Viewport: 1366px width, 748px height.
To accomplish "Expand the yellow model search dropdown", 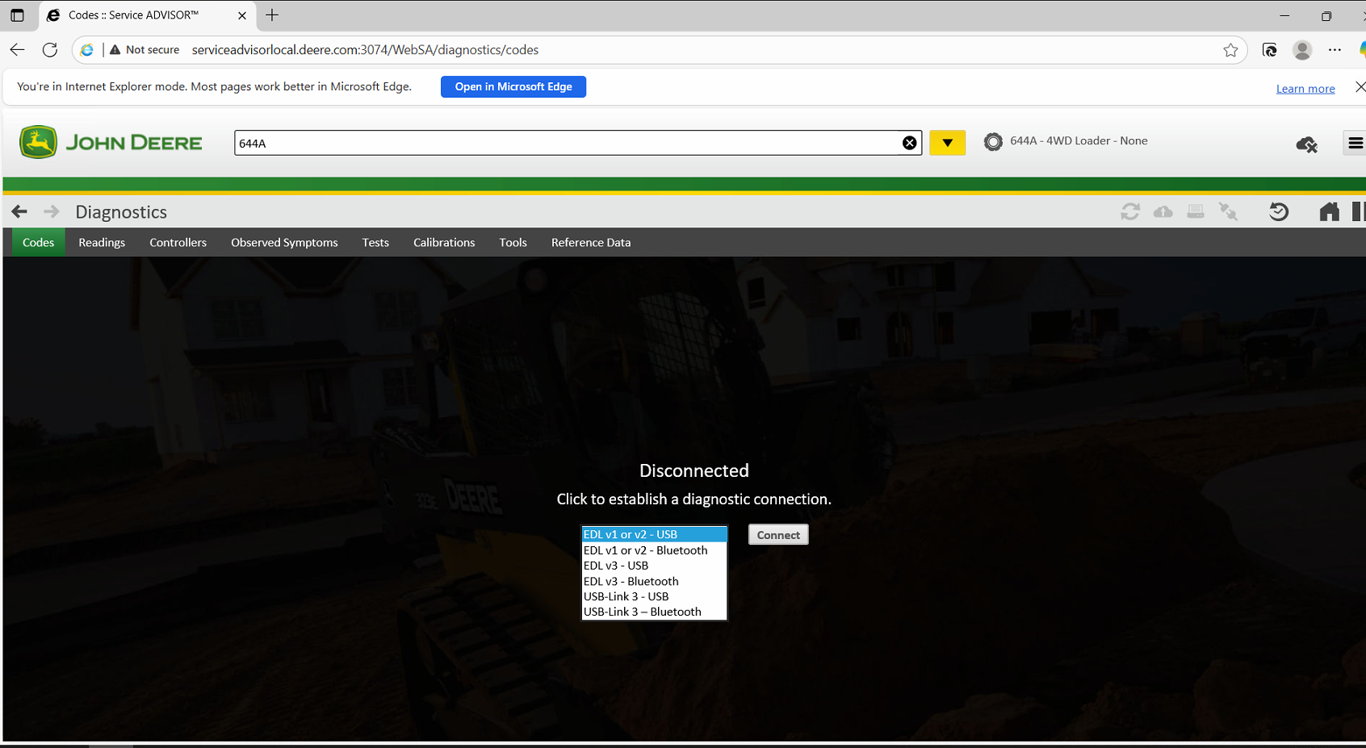I will (947, 143).
